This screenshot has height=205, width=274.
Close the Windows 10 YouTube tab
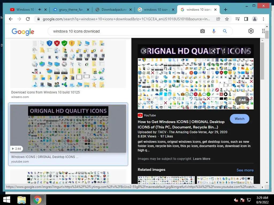pyautogui.click(x=45, y=10)
